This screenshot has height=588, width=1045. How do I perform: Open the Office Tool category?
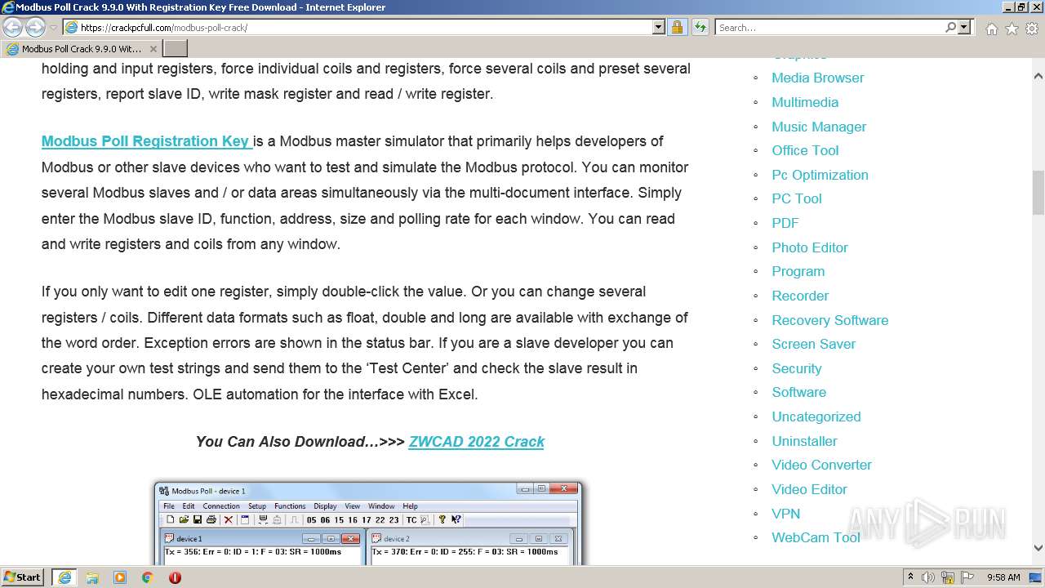tap(805, 150)
